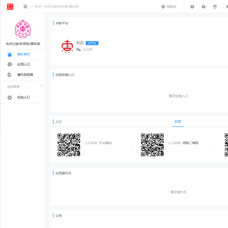Open the store icon in top bar
Viewport: 228px width, 228px height.
(x=215, y=6)
